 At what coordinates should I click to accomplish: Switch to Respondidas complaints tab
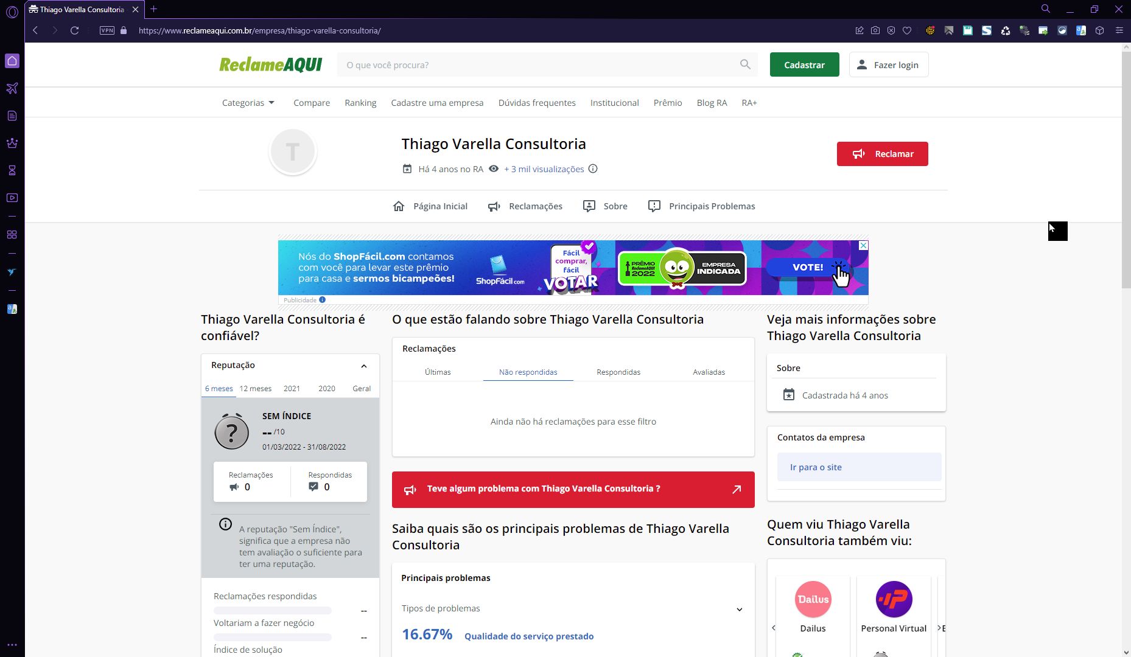618,372
